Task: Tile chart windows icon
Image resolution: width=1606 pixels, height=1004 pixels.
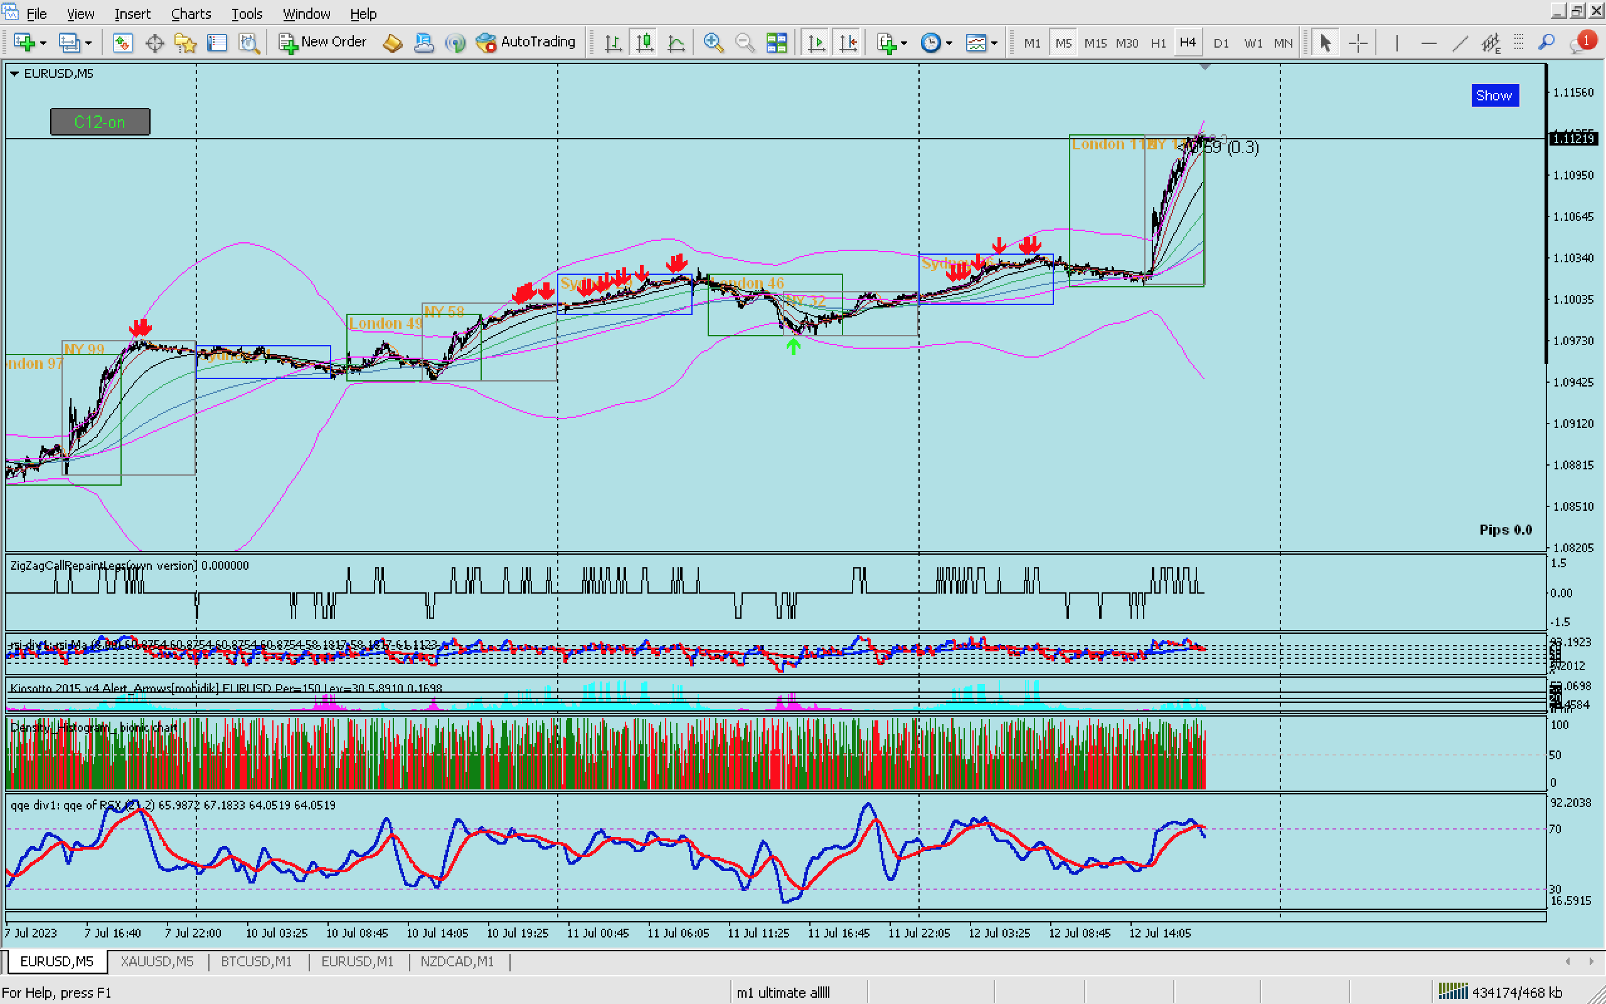Action: (777, 43)
